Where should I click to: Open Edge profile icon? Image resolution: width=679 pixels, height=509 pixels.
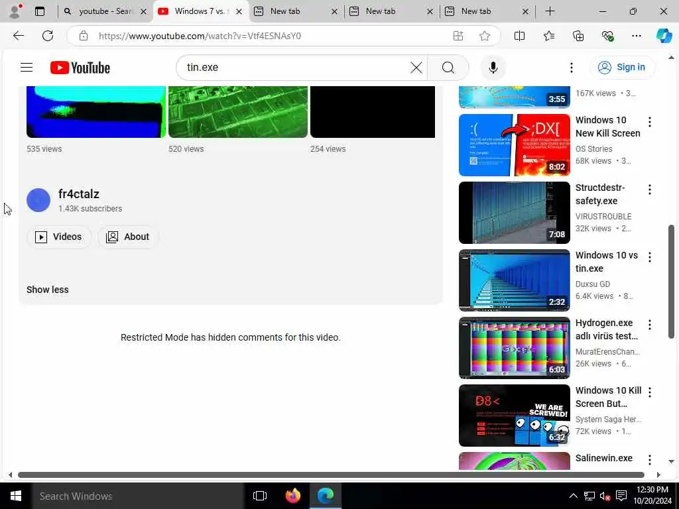point(15,11)
